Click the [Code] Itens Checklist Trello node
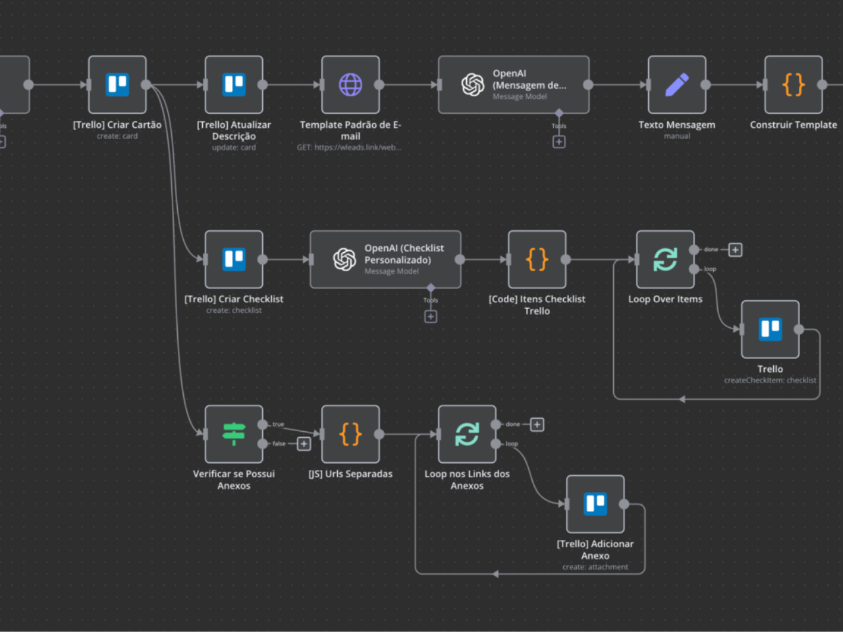Screen dimensions: 843x632 pos(537,259)
